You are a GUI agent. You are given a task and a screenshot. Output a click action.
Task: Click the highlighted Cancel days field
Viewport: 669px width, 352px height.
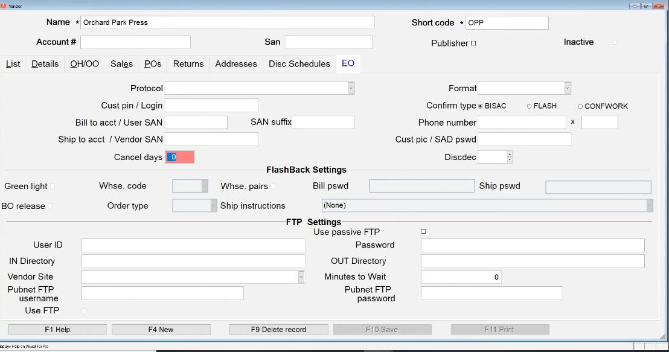pyautogui.click(x=180, y=157)
